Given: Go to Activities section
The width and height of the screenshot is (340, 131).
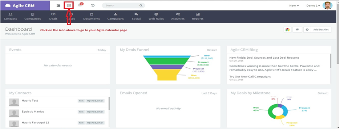Looking at the screenshot, I should (178, 16).
